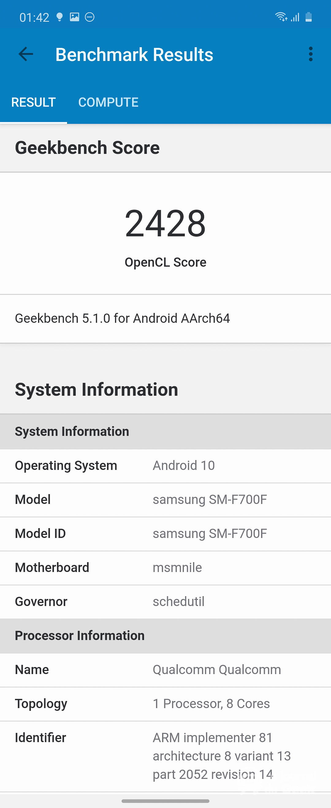Tap the Geekbench 5.1.0 version row

[x=165, y=318]
